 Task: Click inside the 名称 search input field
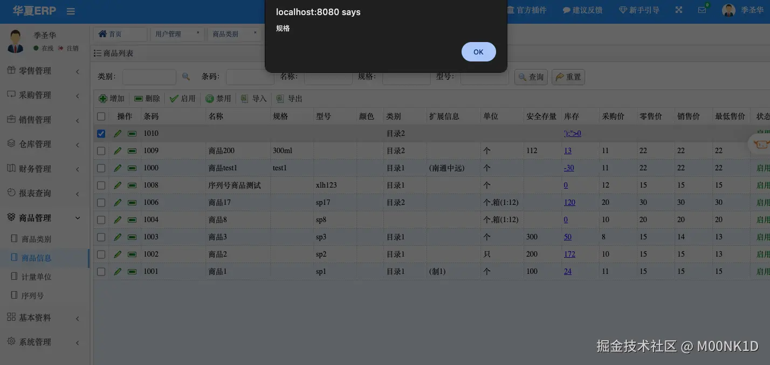click(x=328, y=77)
